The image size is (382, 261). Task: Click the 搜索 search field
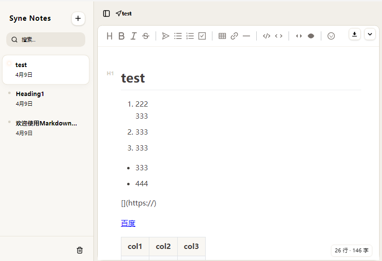(x=46, y=40)
